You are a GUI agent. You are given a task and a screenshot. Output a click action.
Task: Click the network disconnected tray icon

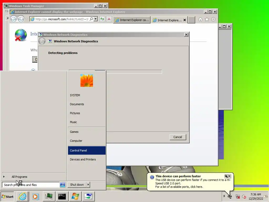click(237, 196)
